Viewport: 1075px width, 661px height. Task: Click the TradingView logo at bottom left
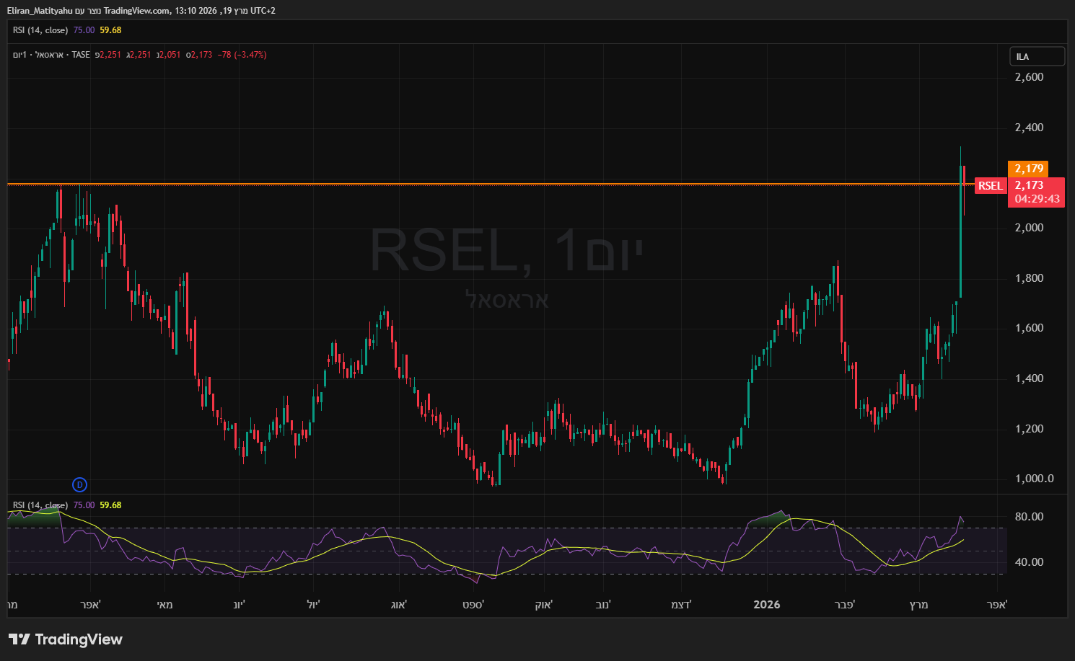tap(66, 639)
